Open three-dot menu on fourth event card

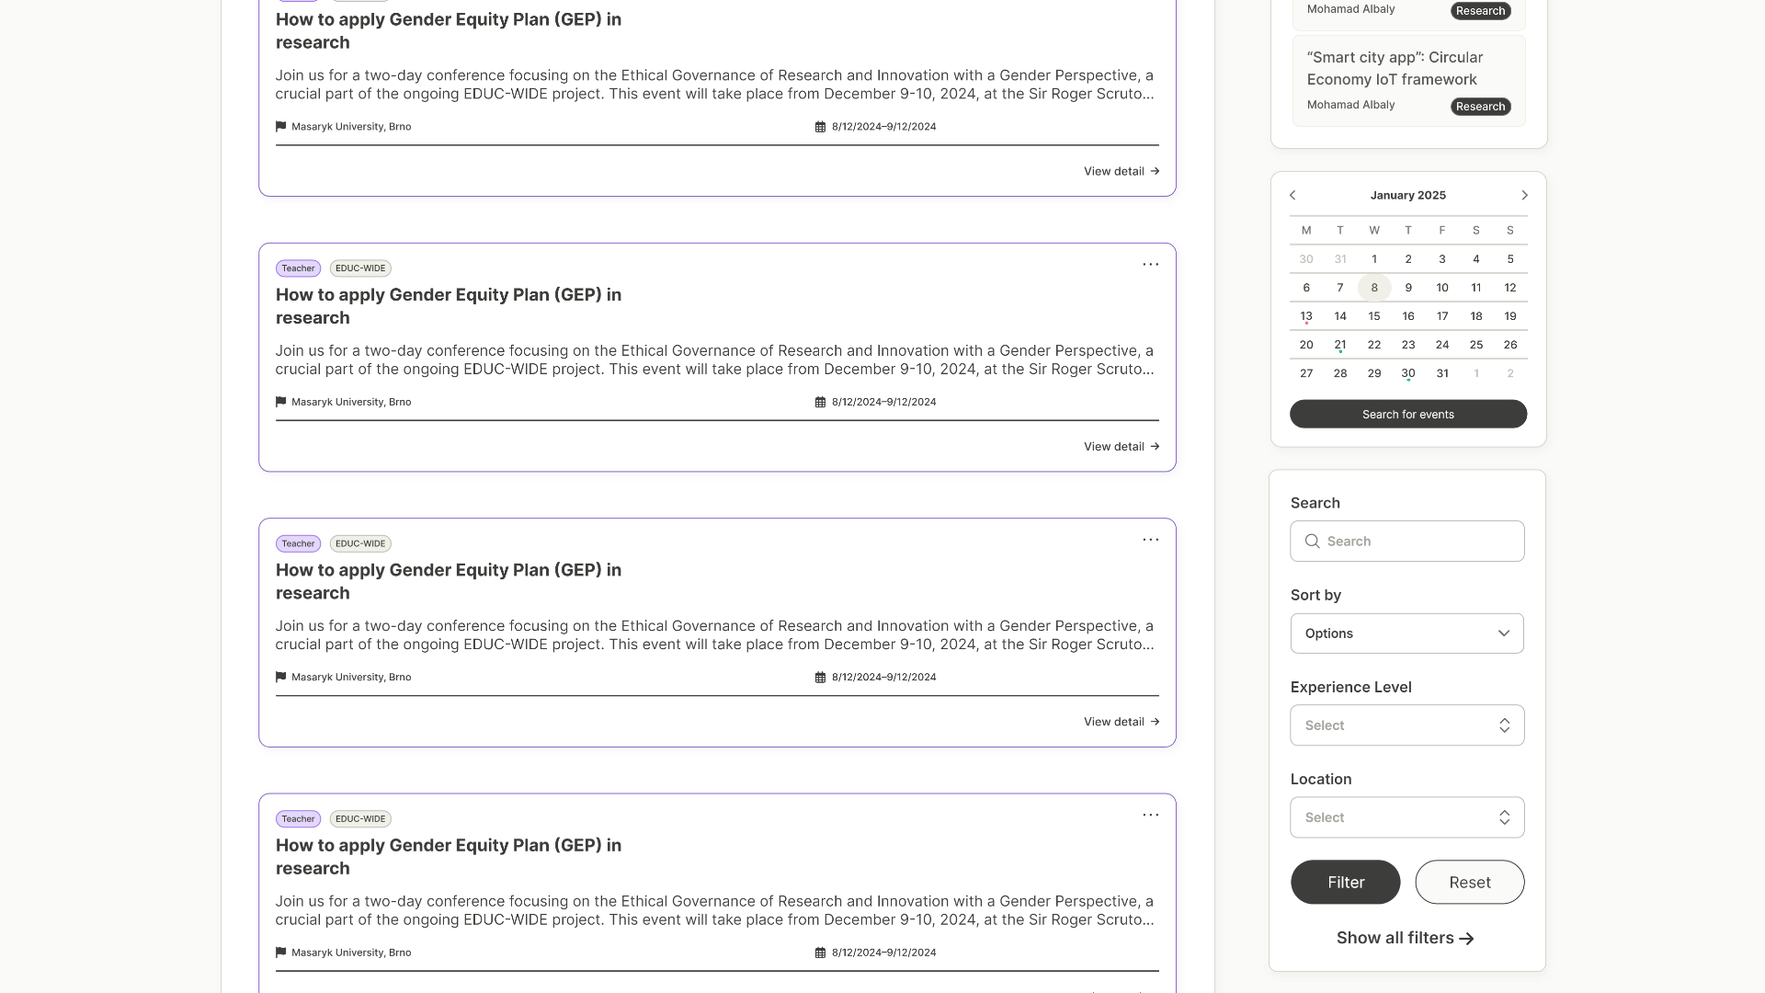tap(1150, 815)
